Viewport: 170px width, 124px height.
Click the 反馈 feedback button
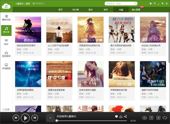6,110
